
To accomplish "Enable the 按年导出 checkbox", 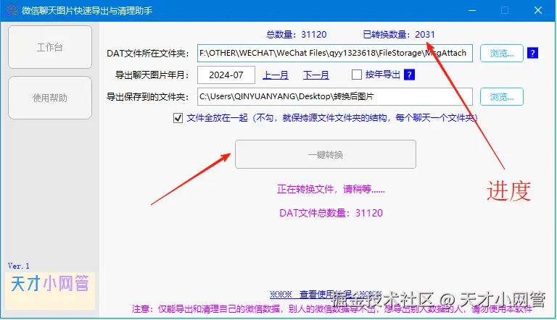I will [x=356, y=75].
